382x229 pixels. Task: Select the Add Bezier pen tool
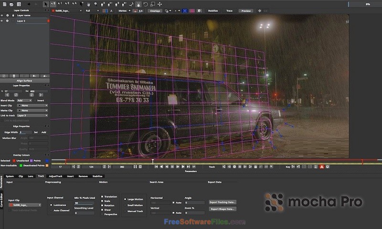click(x=124, y=4)
